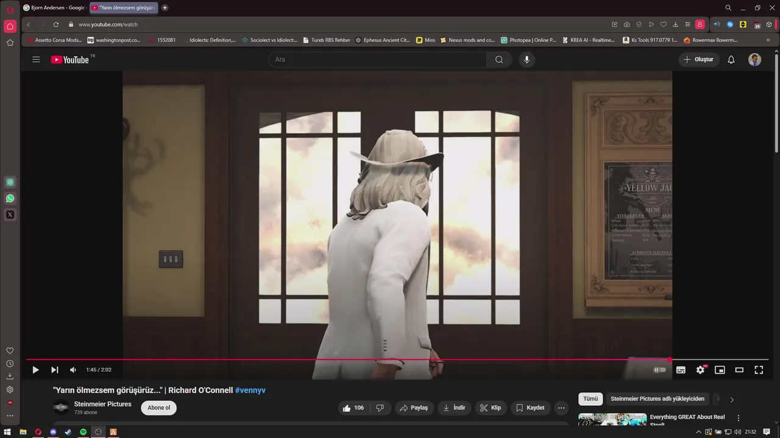780x438 pixels.
Task: Open 'Assetto Corsa Mods' bookmark
Action: tap(55, 40)
